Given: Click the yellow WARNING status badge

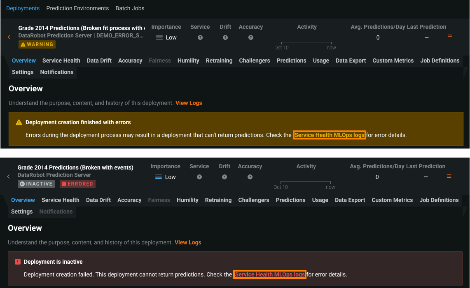Looking at the screenshot, I should coord(37,44).
